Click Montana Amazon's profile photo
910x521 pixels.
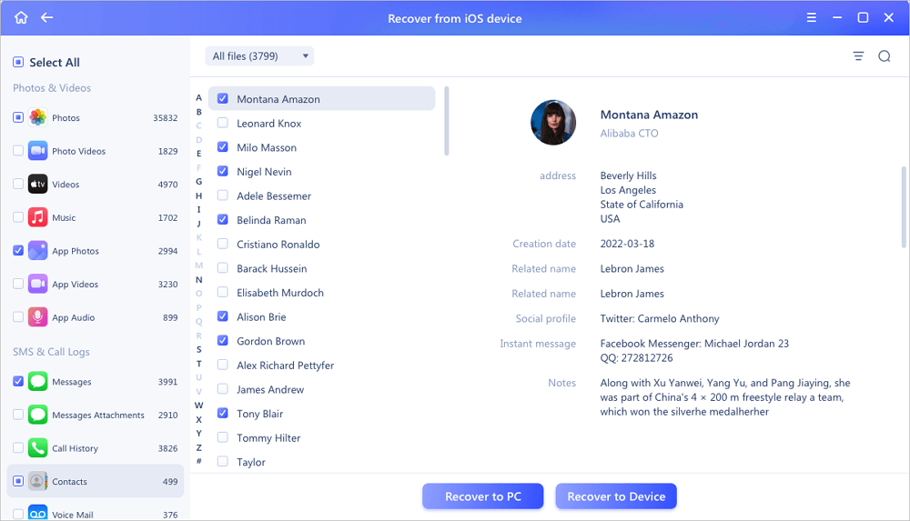[x=553, y=123]
